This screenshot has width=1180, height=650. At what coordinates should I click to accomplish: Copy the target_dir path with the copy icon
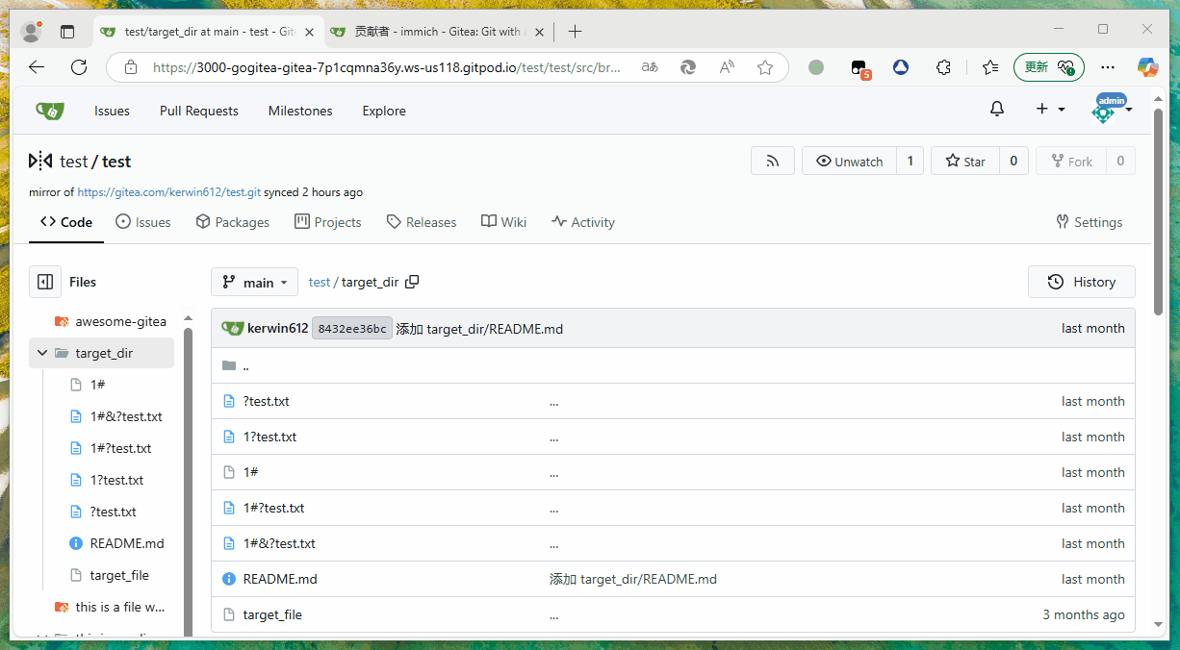pyautogui.click(x=413, y=282)
